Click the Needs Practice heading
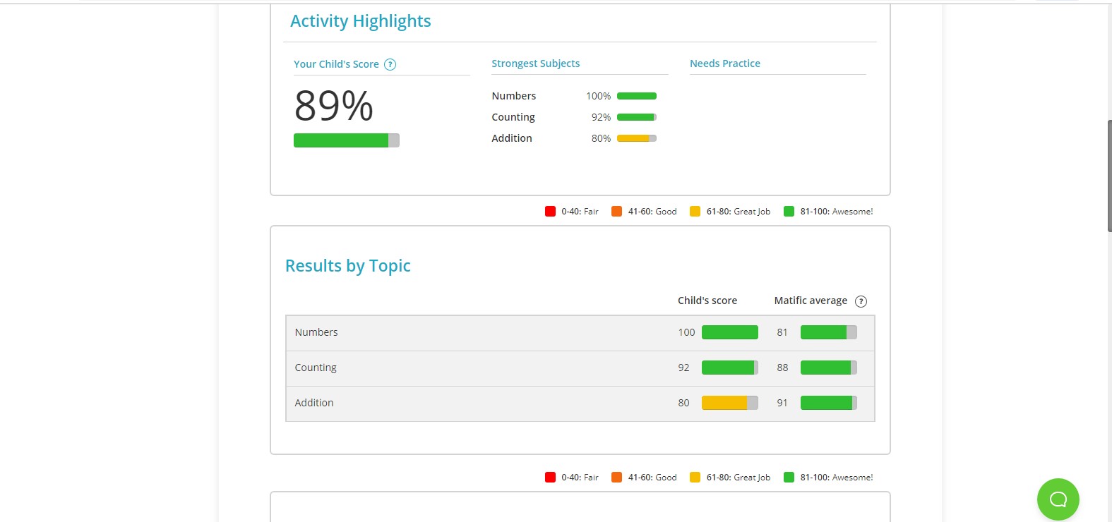 coord(724,63)
